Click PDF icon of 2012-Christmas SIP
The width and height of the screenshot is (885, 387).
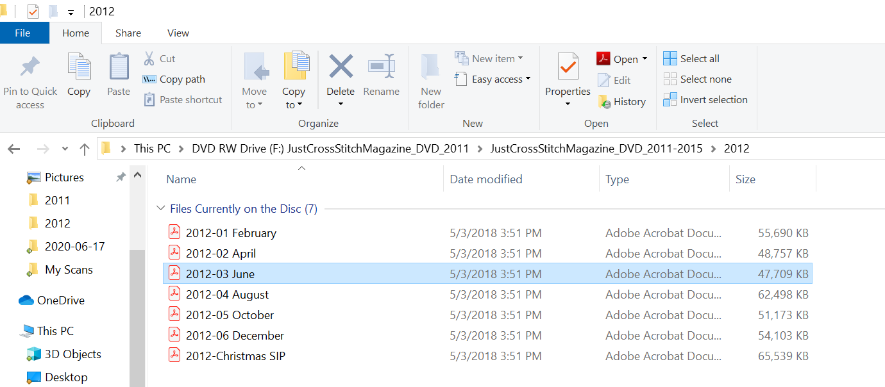click(174, 355)
